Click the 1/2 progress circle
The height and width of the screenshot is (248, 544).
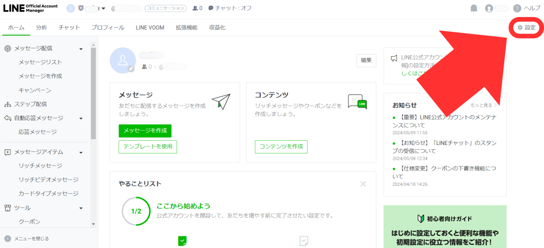pos(136,211)
